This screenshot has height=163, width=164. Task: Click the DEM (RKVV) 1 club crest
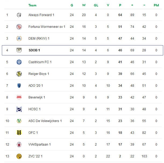click(19, 39)
